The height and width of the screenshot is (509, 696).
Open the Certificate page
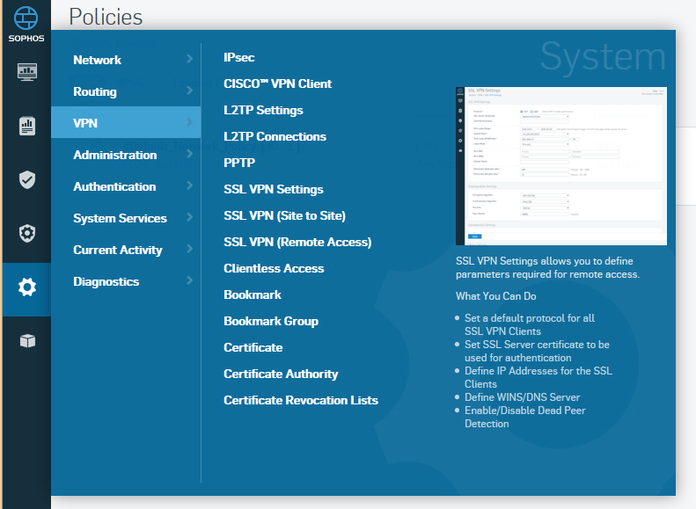coord(253,347)
